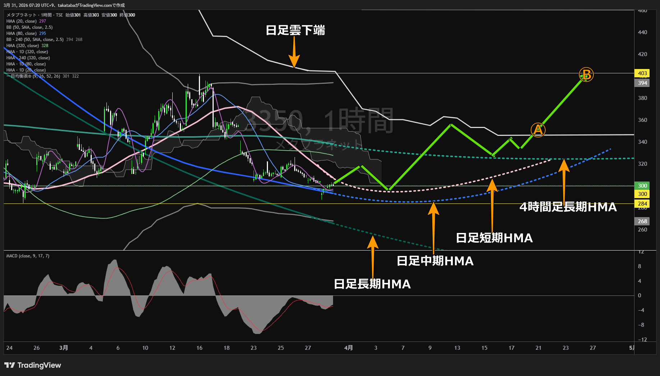
Task: Select the BB · 240 indicator legend row
Action: coord(44,40)
